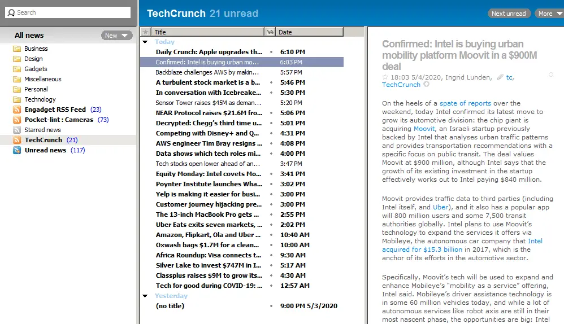Toggle unread dot for 'Uber Eats exits seven markets'
This screenshot has width=564, height=324.
coord(271,225)
